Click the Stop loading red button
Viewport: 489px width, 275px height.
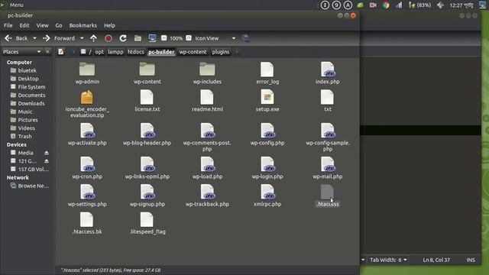pos(108,38)
